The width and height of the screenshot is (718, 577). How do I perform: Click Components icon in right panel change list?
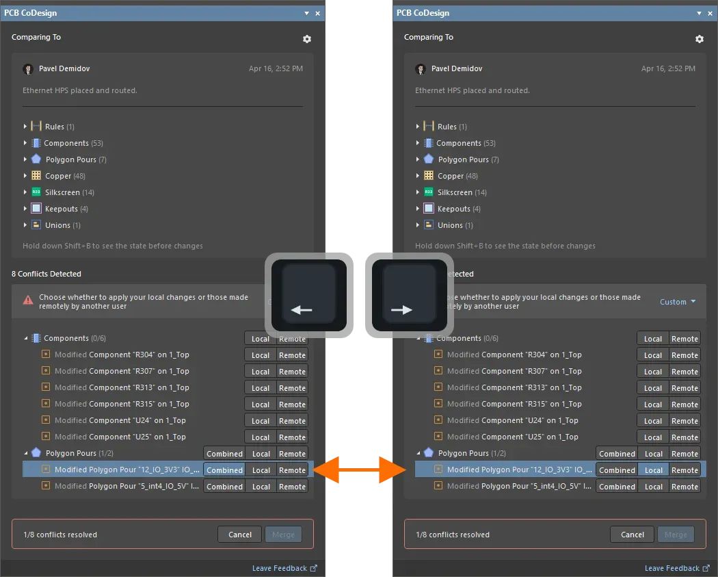coord(429,143)
